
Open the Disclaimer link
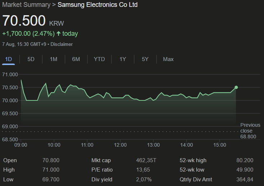(62, 44)
